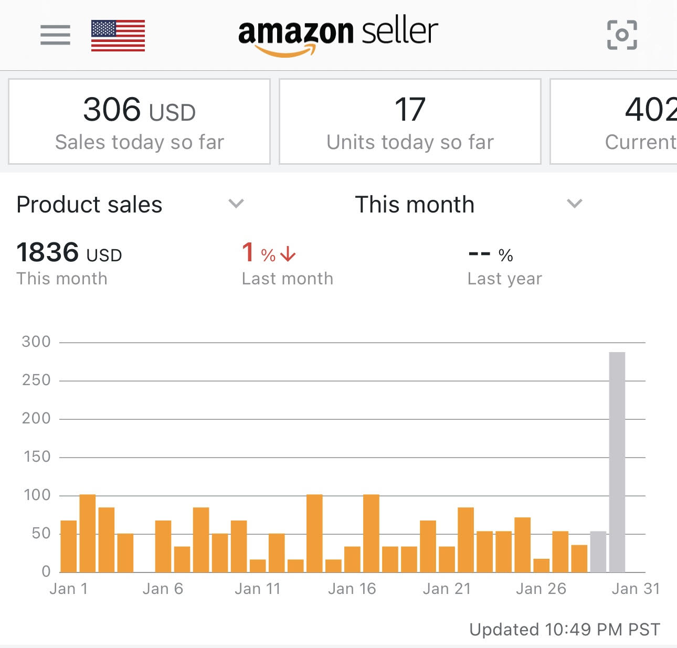Tap the United States flag marketplace icon
The width and height of the screenshot is (677, 648).
118,34
